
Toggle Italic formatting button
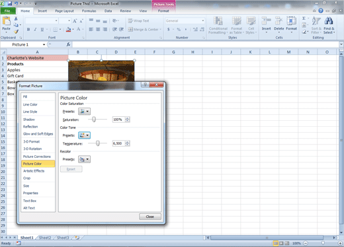point(35,29)
